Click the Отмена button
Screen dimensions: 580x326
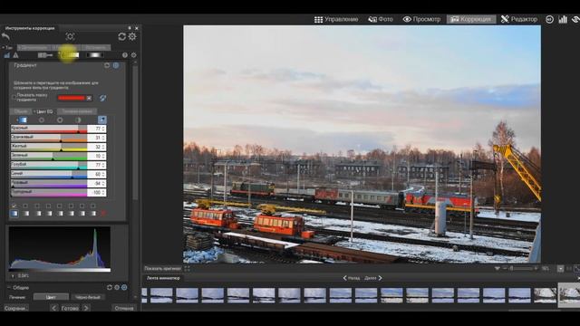[124, 308]
